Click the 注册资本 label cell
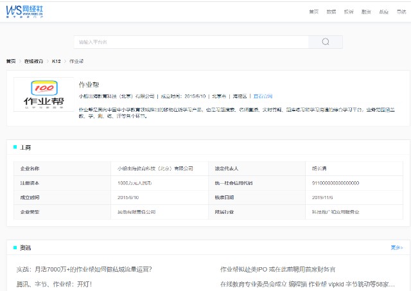The image size is (411, 291). pyautogui.click(x=62, y=183)
